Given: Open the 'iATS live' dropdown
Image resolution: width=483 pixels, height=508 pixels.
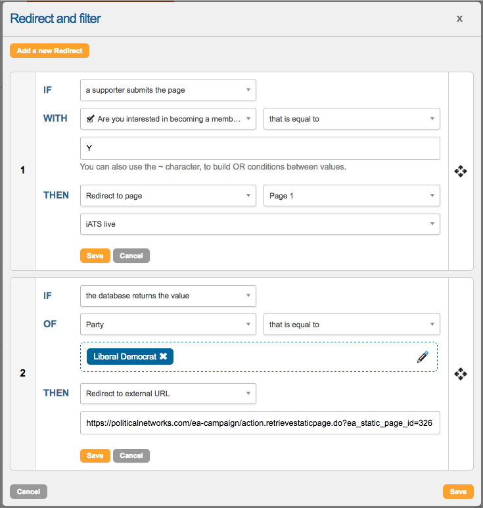Looking at the screenshot, I should pyautogui.click(x=260, y=224).
